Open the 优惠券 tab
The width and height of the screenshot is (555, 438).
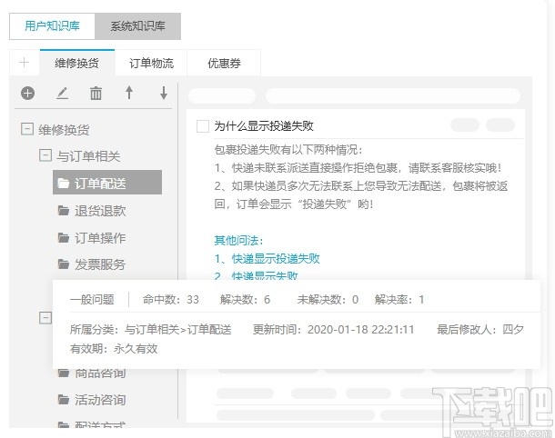pyautogui.click(x=224, y=64)
